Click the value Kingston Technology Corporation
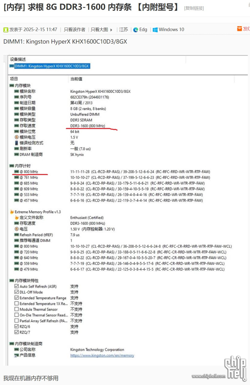Image resolution: width=250 pixels, height=385 pixels. click(97, 349)
